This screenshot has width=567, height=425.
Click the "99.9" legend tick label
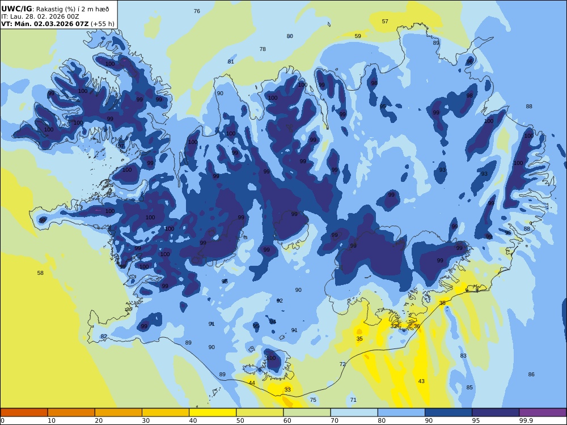[x=526, y=420]
